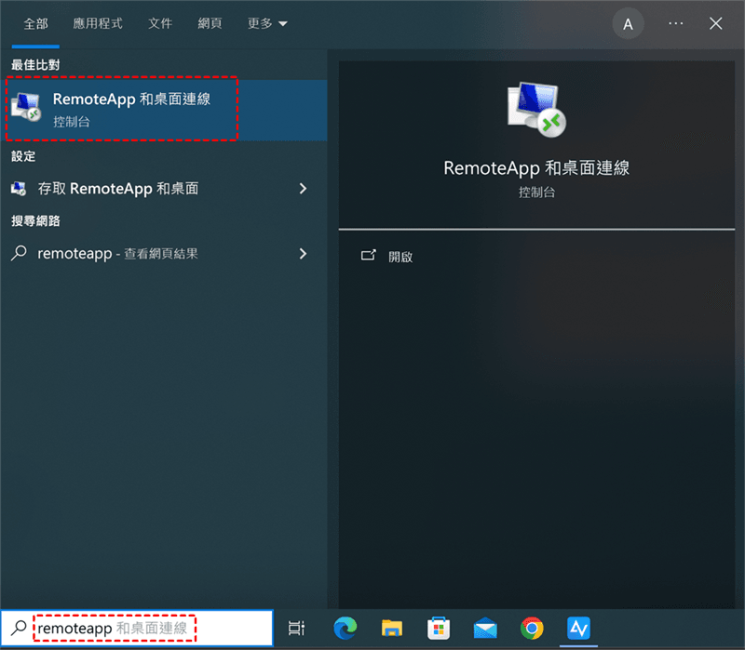Image resolution: width=745 pixels, height=650 pixels.
Task: Switch to the 全部 tab
Action: point(35,24)
